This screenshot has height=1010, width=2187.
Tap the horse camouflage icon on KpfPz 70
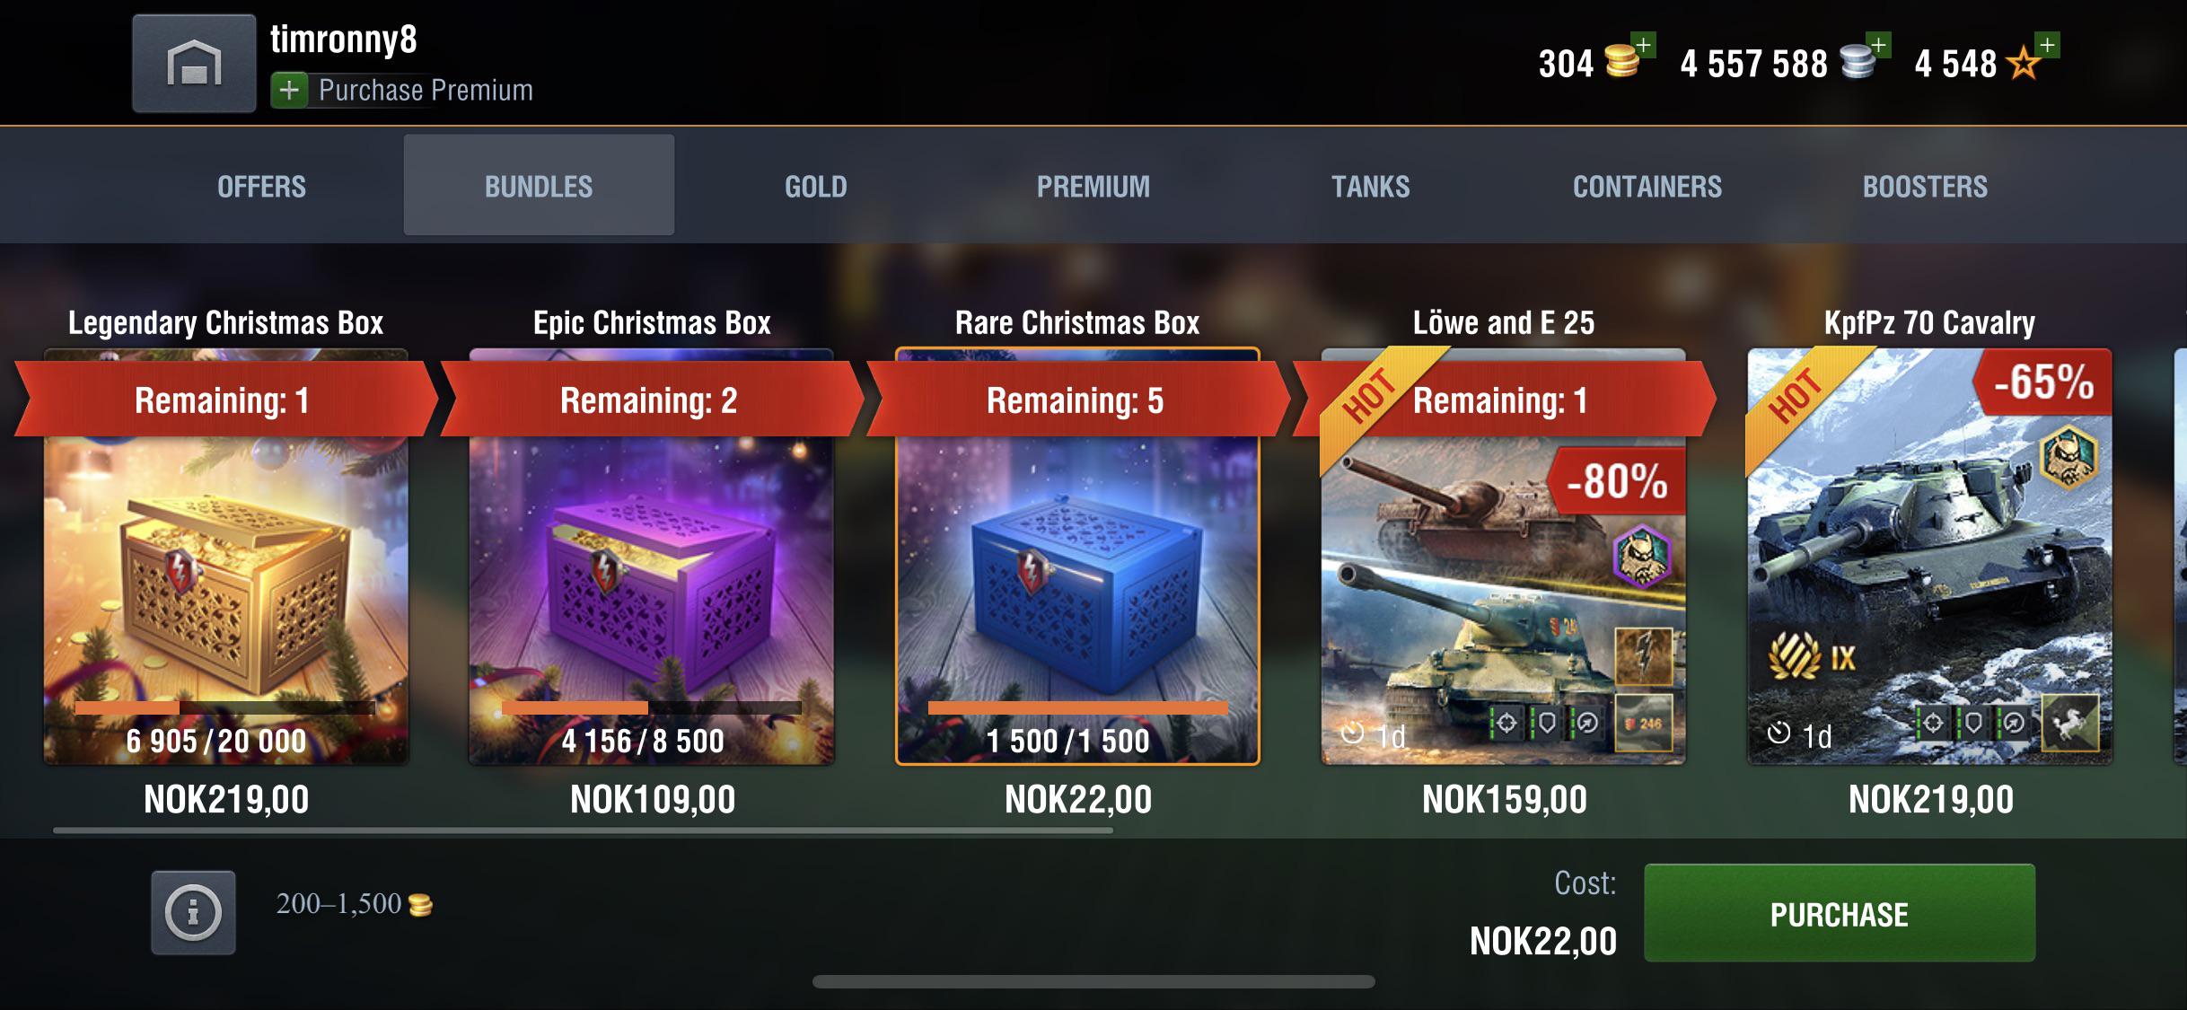click(2070, 723)
